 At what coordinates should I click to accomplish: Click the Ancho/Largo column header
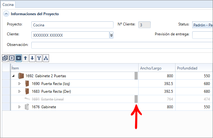click(x=157, y=68)
